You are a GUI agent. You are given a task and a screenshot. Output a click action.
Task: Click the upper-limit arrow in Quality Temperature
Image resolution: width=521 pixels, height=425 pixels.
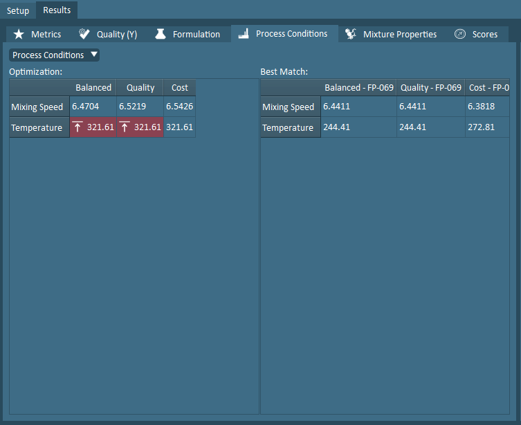point(125,127)
